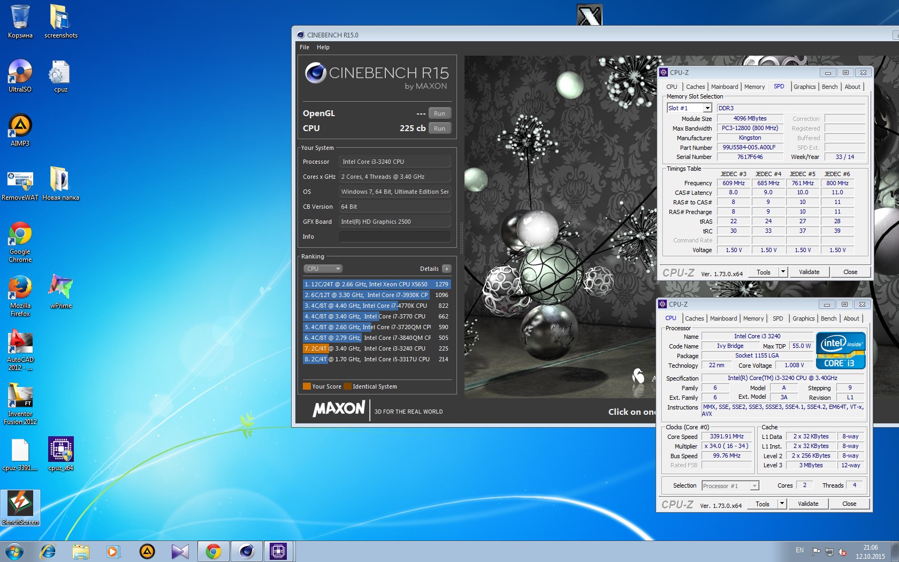Click the volume icon in the system tray

pyautogui.click(x=842, y=551)
